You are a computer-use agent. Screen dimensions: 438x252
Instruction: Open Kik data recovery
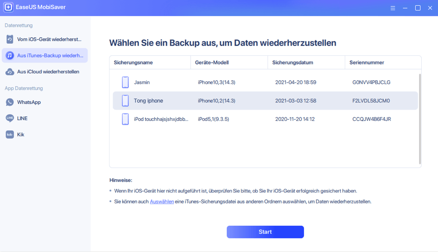45,135
